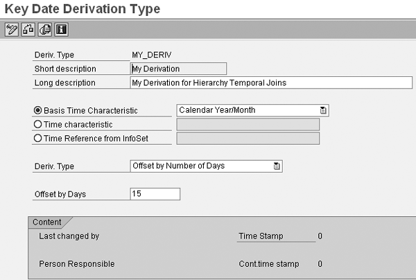Click the list icon in Calendar Year/Month field
The width and height of the screenshot is (416, 280).
click(323, 110)
